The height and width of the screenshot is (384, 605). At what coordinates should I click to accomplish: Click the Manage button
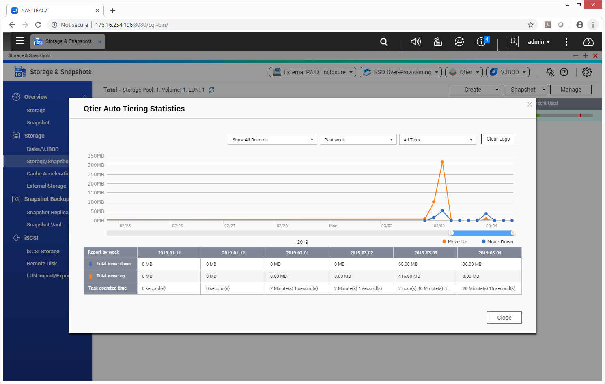point(571,90)
